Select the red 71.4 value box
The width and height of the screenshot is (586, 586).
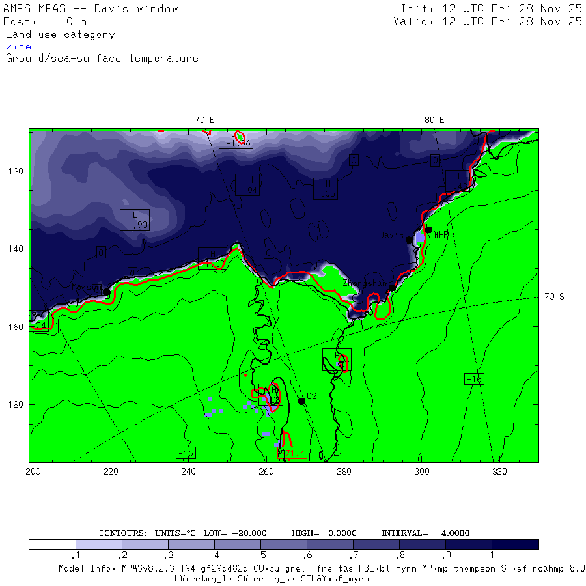(292, 453)
